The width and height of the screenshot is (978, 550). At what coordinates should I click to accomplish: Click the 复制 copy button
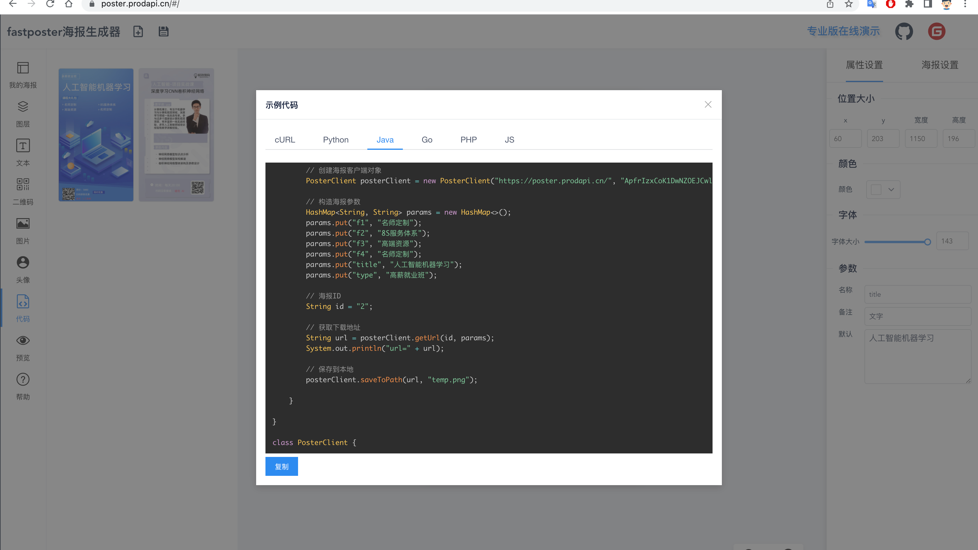pos(281,466)
